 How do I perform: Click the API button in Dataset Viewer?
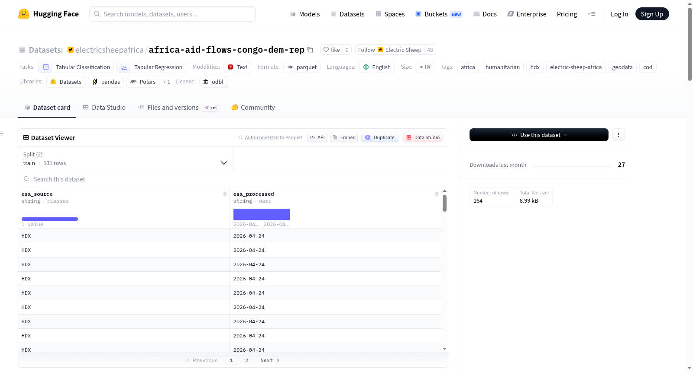coord(317,137)
